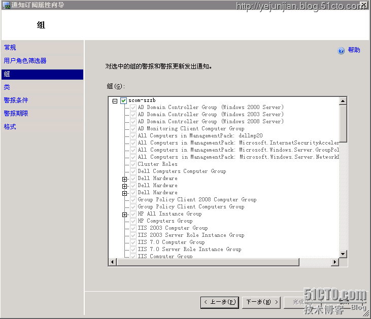
Task: Open the 帮助 help link
Action: point(354,50)
